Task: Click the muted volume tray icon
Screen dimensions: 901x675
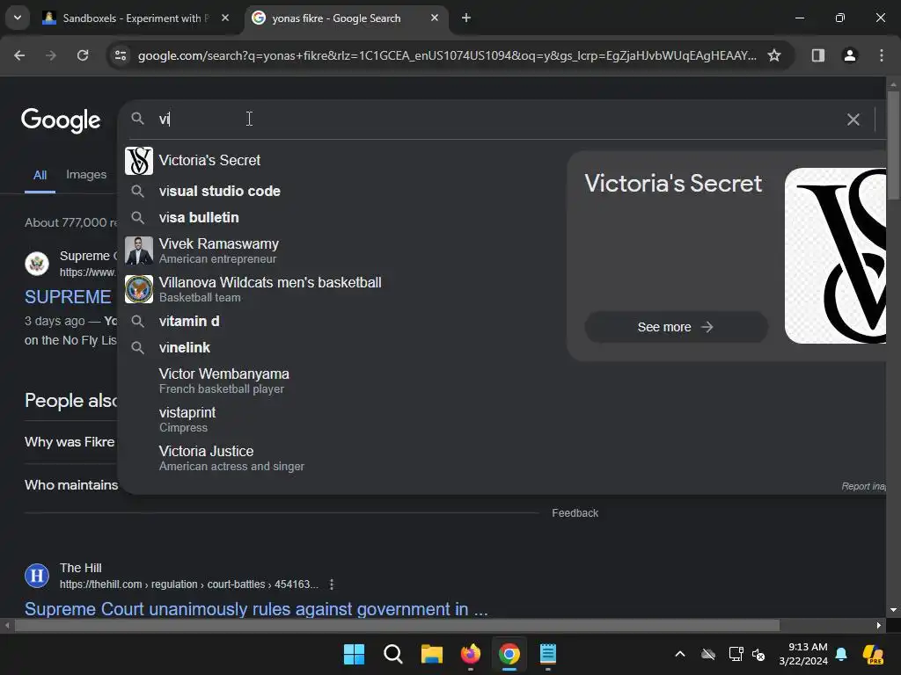Action: coord(758,654)
